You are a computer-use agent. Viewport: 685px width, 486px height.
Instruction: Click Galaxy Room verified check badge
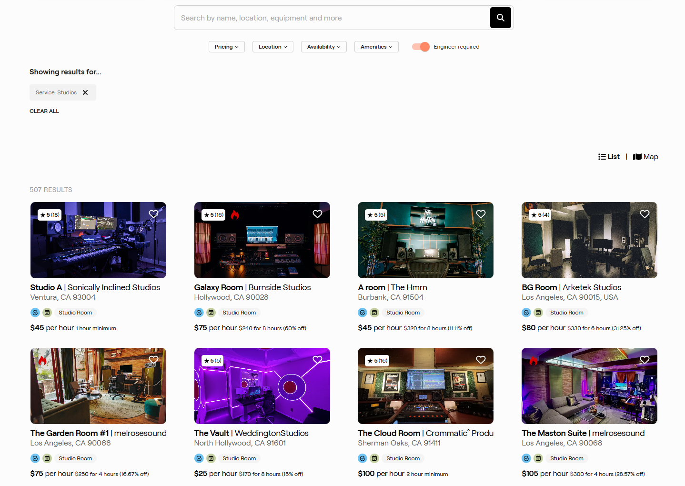199,313
